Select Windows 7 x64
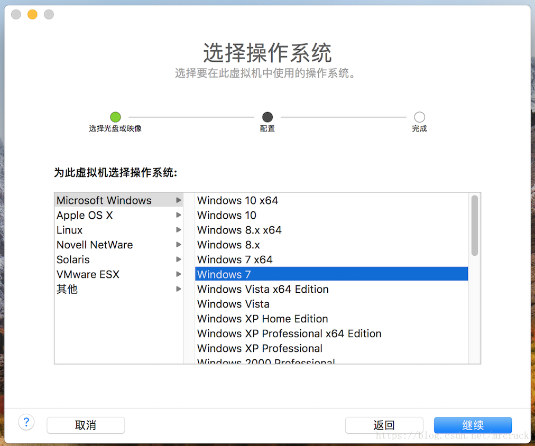Screen dimensions: 535x446 point(331,259)
